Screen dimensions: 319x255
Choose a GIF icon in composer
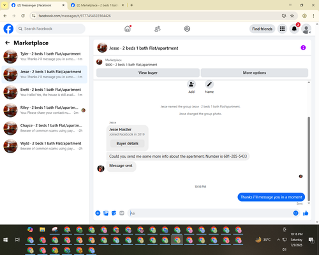pyautogui.click(x=122, y=213)
